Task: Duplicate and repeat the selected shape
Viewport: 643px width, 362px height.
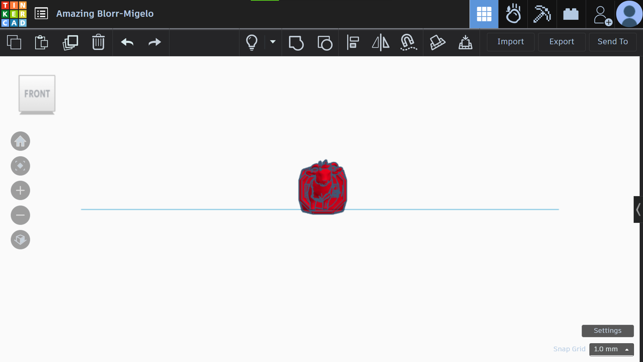Action: [x=70, y=42]
